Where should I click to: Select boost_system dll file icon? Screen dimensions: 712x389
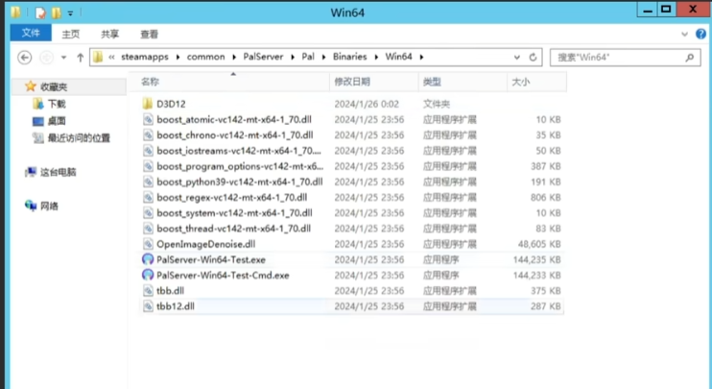[x=148, y=212]
